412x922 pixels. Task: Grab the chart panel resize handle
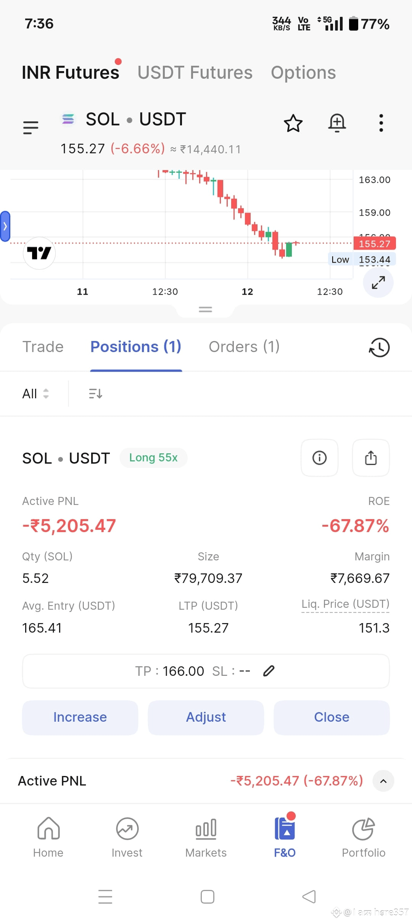[x=205, y=310]
